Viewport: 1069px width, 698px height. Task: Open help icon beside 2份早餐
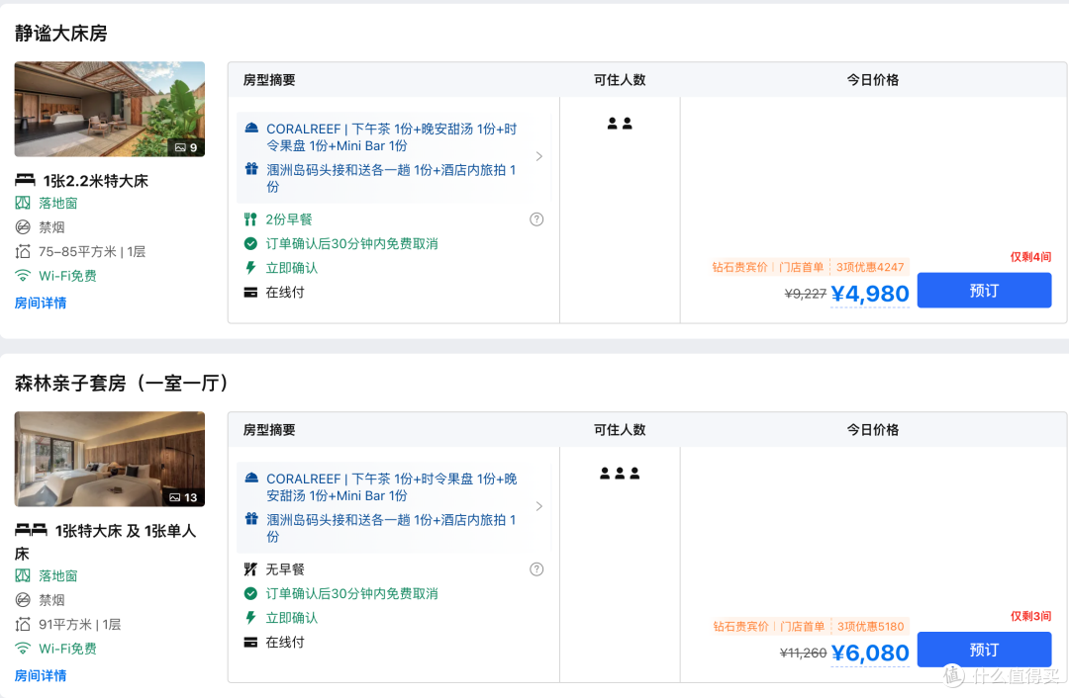536,219
